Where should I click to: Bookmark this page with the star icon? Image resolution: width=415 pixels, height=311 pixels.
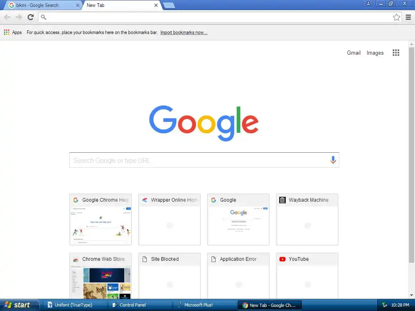point(396,17)
